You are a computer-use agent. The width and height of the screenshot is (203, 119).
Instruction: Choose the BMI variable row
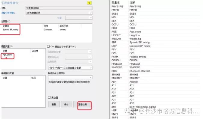pos(155,107)
